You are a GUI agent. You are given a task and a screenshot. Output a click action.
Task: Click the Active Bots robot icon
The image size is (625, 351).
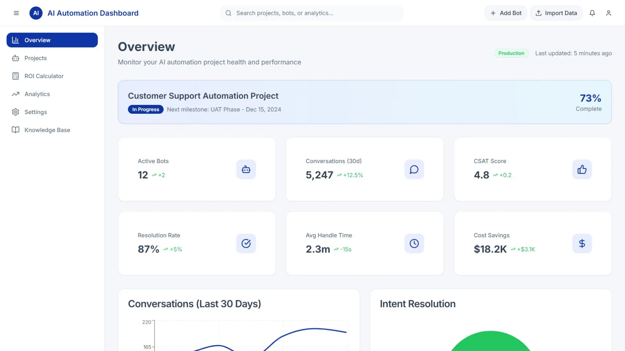click(x=246, y=169)
